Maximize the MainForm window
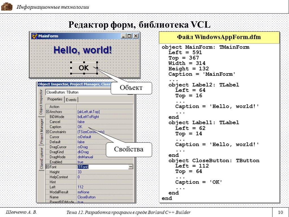The height and width of the screenshot is (217, 289). (x=129, y=36)
